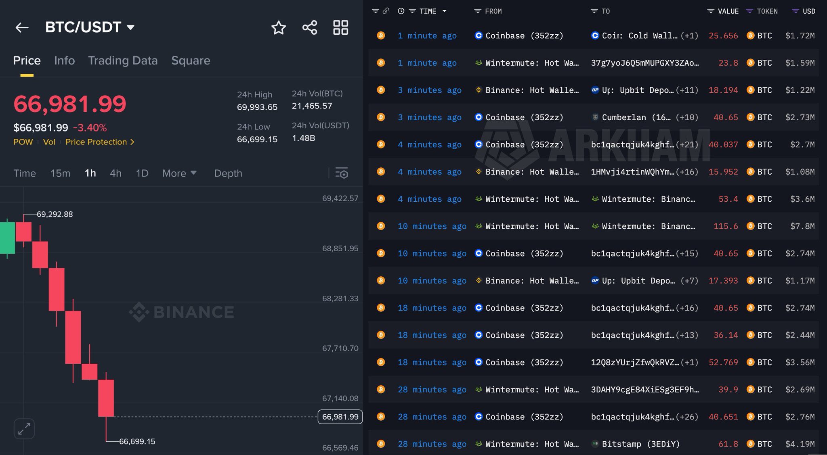Image resolution: width=827 pixels, height=455 pixels.
Task: Click the fullscreen expand icon below the chart
Action: (x=24, y=429)
